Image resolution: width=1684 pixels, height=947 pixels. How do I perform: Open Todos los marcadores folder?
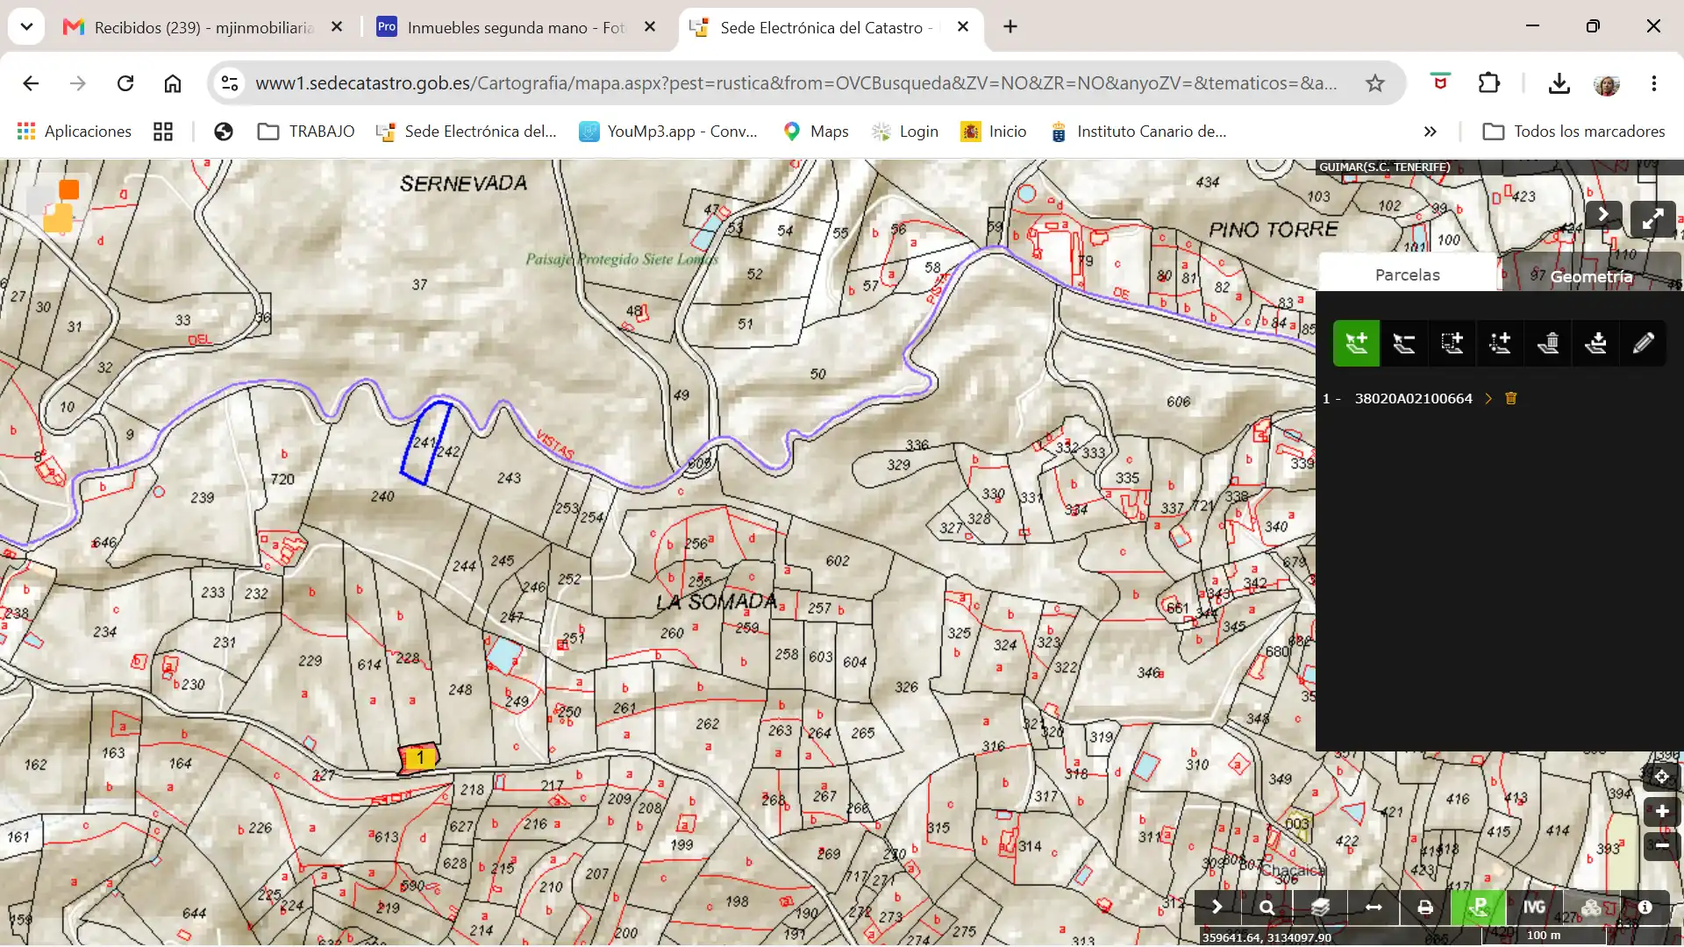1573,132
